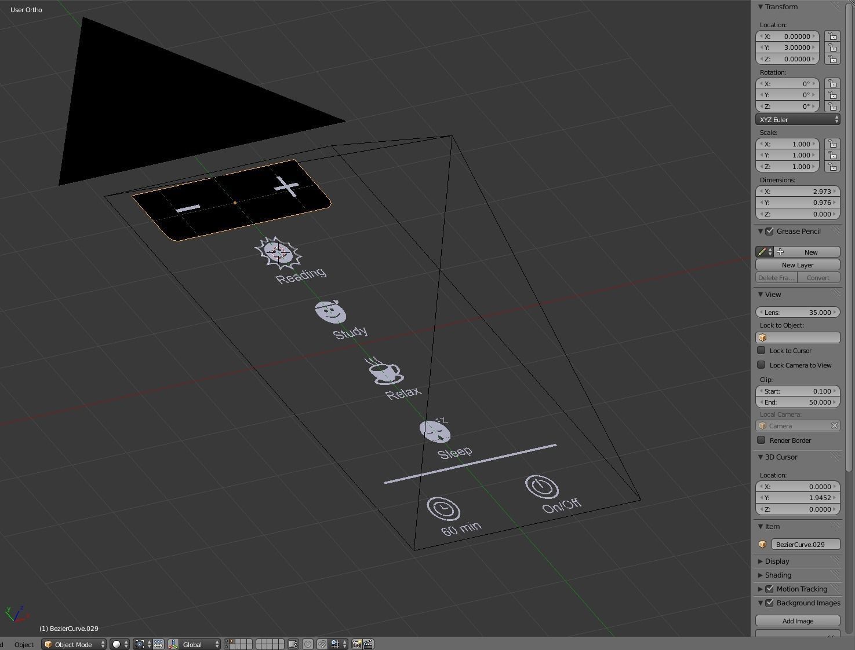This screenshot has width=855, height=650.
Task: Open the Global orientation dropdown
Action: click(200, 644)
